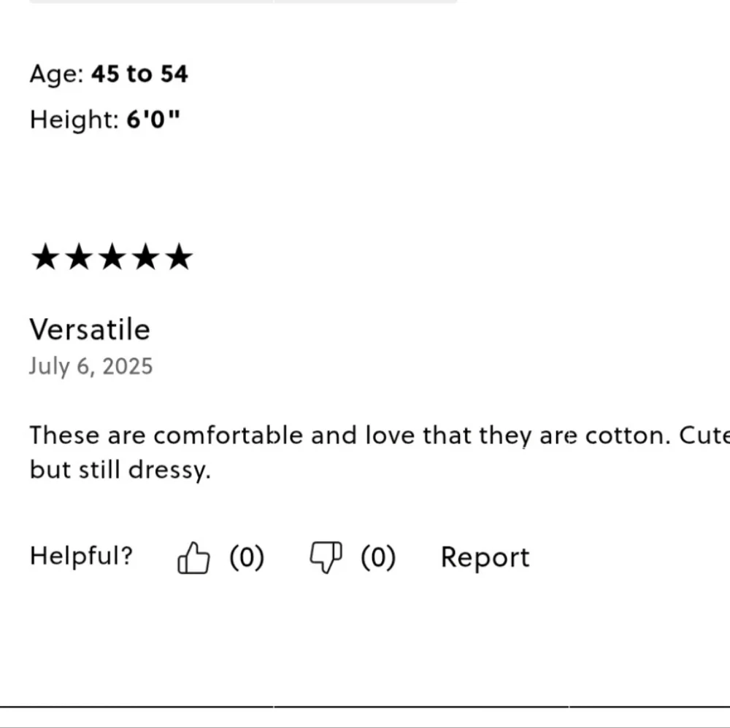Click the Helpful? label
The height and width of the screenshot is (728, 730).
[x=82, y=556]
